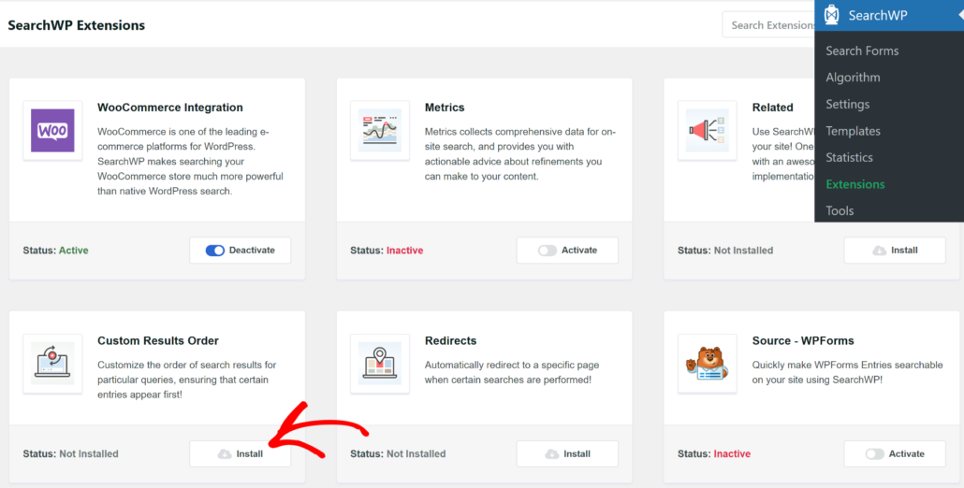Click cloud icon on Custom Results Order Install
The height and width of the screenshot is (488, 964).
(x=225, y=454)
